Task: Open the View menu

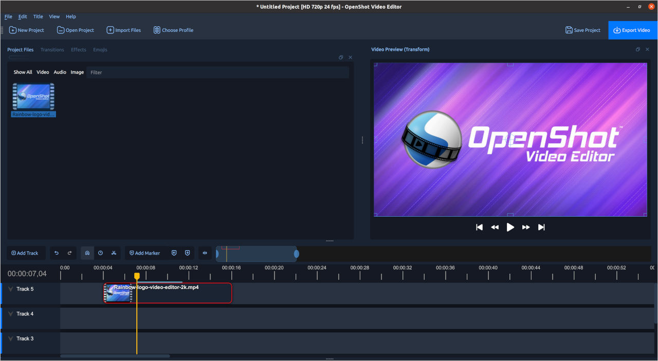Action: [x=54, y=16]
